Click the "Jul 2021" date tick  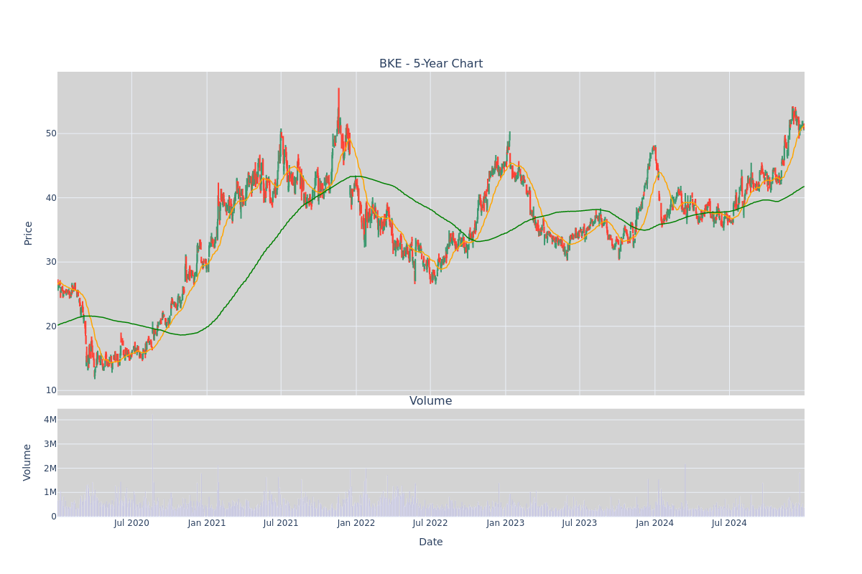281,523
